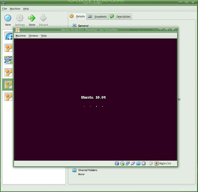
Task: Select the Fedora virtual machine in the list
Action: pyautogui.click(x=8, y=36)
